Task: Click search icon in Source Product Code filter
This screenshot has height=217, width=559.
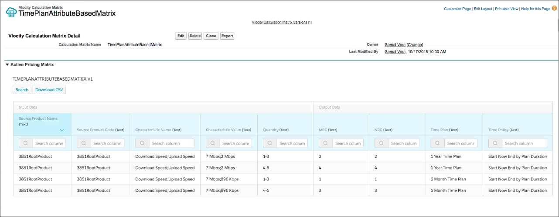Action: (84, 143)
